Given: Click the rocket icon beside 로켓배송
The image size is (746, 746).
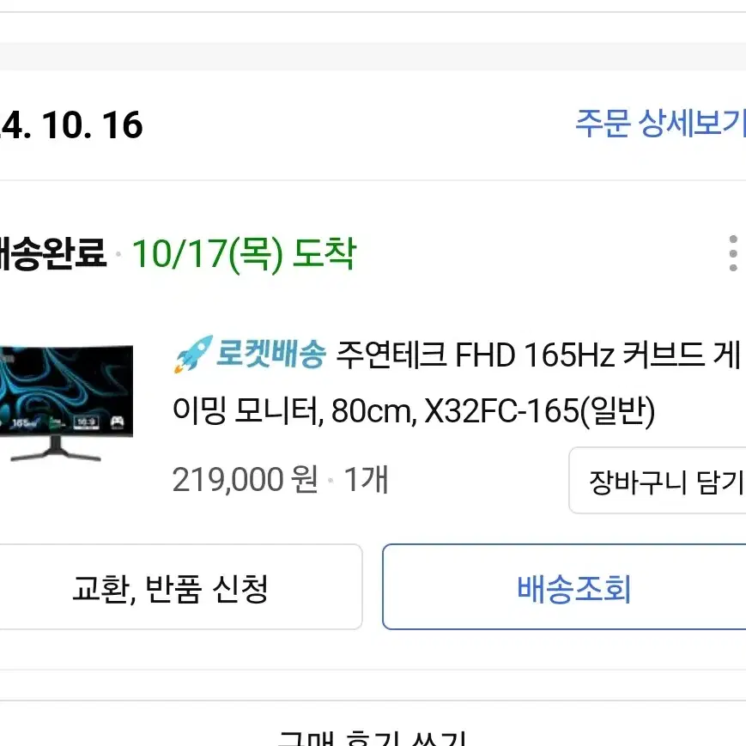Looking at the screenshot, I should point(192,354).
